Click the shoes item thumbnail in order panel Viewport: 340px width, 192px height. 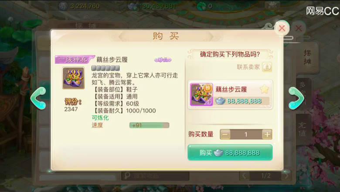201,94
